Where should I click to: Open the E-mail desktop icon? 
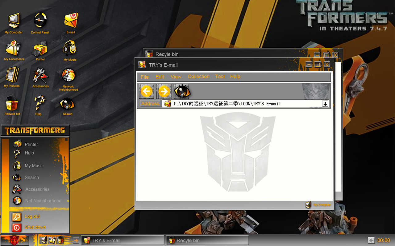coord(71,21)
